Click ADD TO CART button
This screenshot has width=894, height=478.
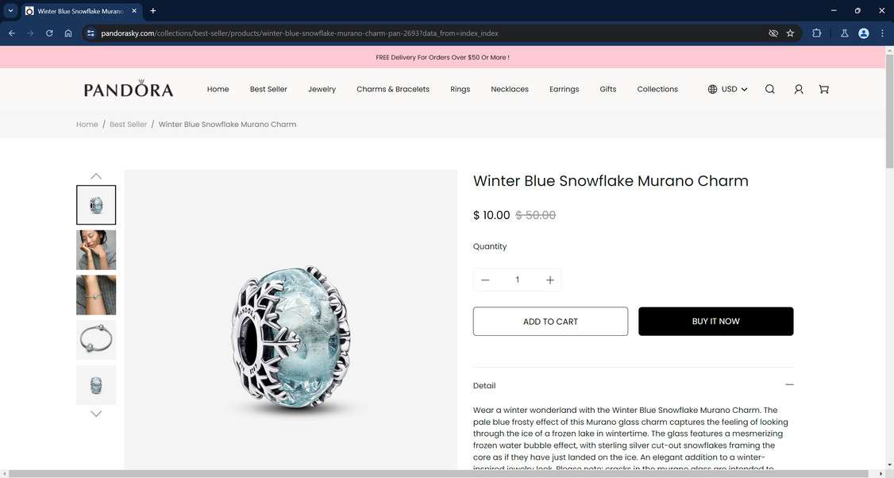point(550,321)
